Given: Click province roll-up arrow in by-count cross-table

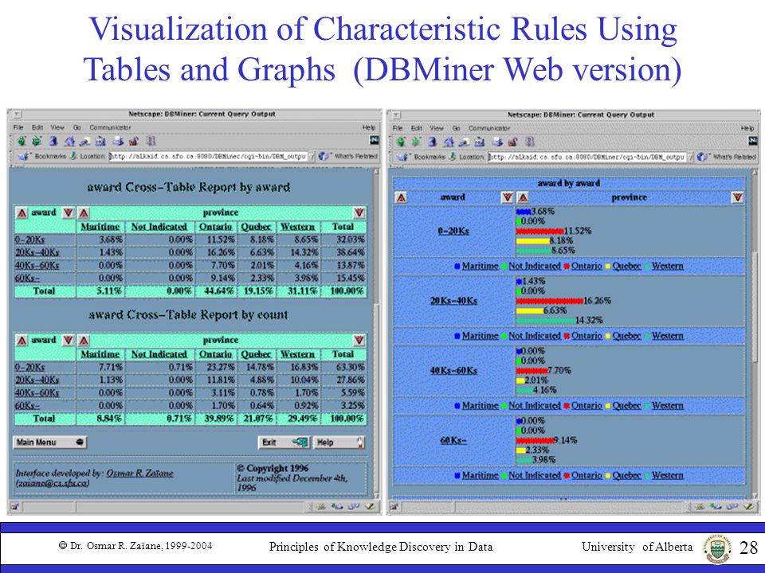Looking at the screenshot, I should [x=84, y=340].
